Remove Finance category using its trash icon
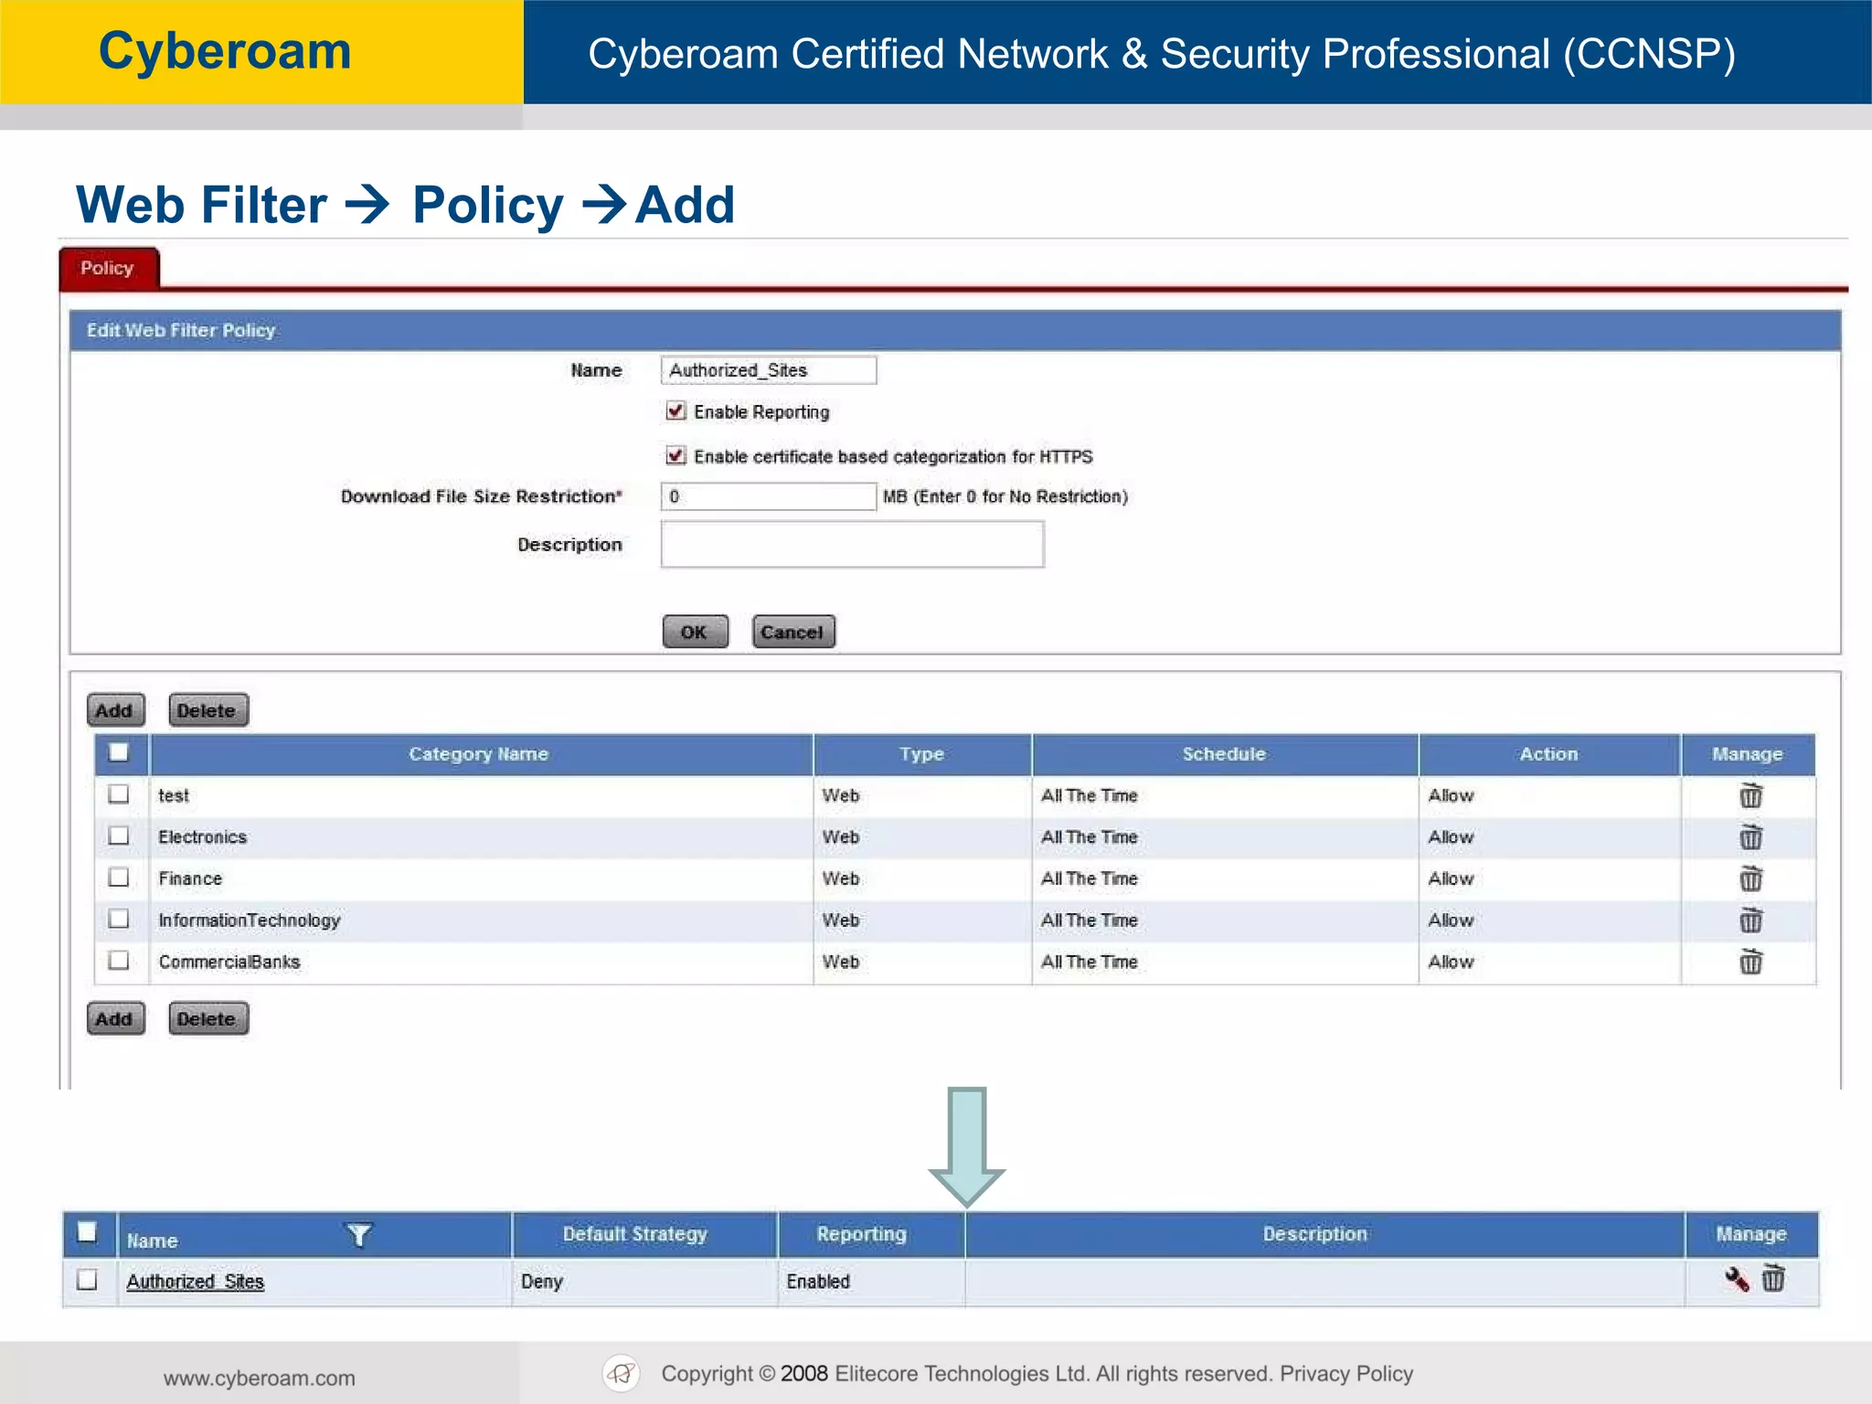The height and width of the screenshot is (1404, 1872). 1750,878
